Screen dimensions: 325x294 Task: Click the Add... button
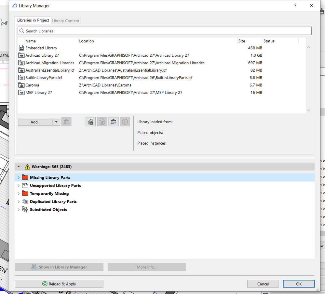pos(35,122)
